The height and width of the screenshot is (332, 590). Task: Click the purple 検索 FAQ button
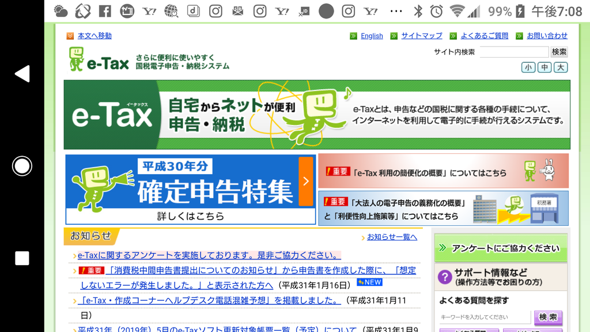pos(549,318)
